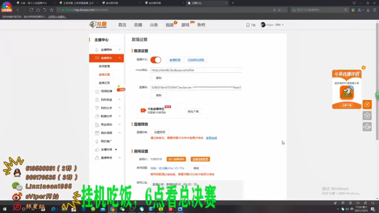Bookmark page with toolbar star icon
Image resolution: width=379 pixels, height=213 pixels.
(x=52, y=10)
